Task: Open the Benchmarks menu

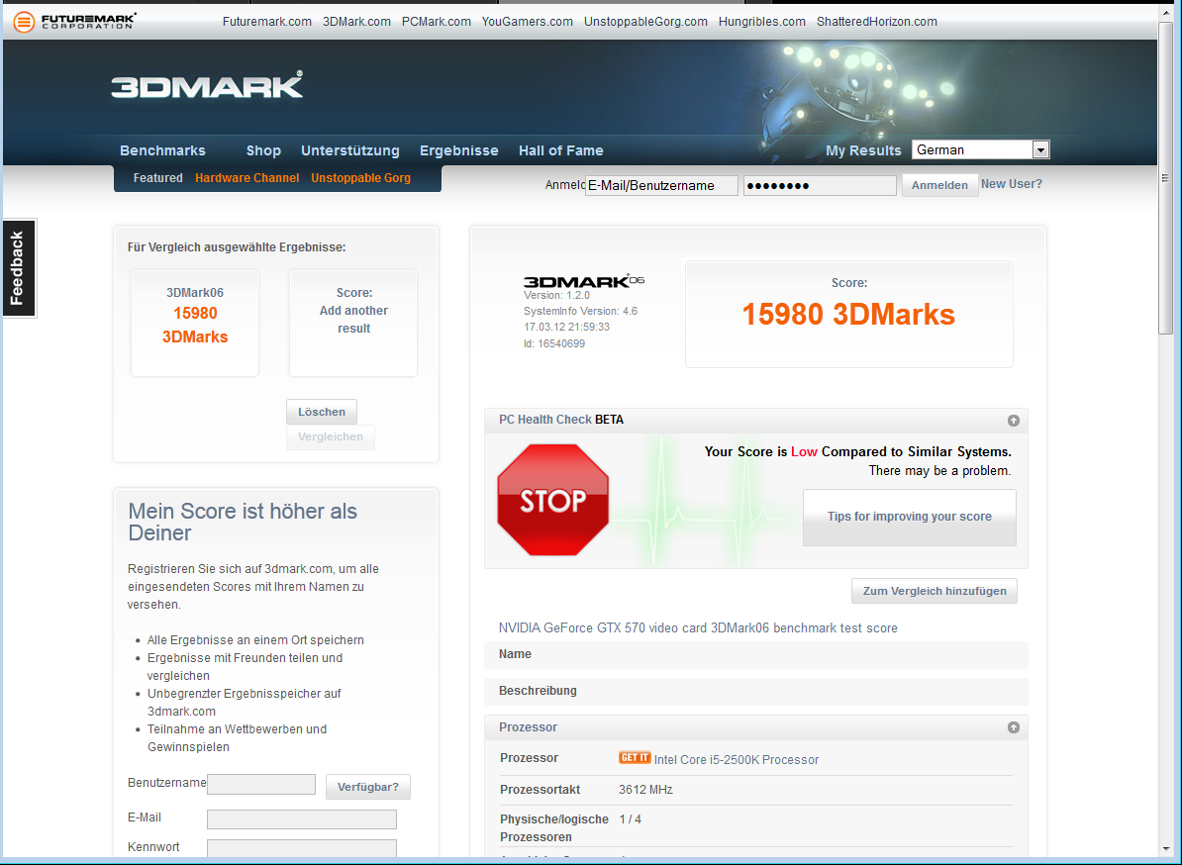Action: (162, 150)
